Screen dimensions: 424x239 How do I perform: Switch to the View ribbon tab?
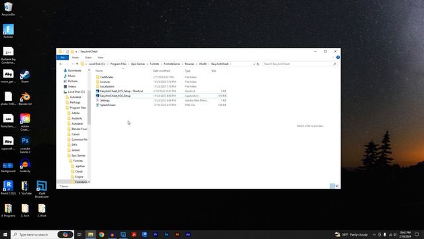click(x=101, y=58)
